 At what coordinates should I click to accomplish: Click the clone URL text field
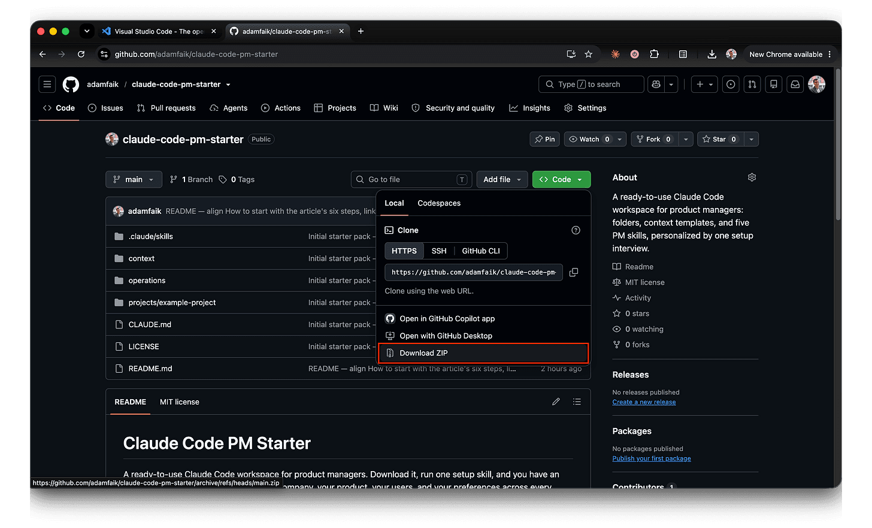click(473, 272)
